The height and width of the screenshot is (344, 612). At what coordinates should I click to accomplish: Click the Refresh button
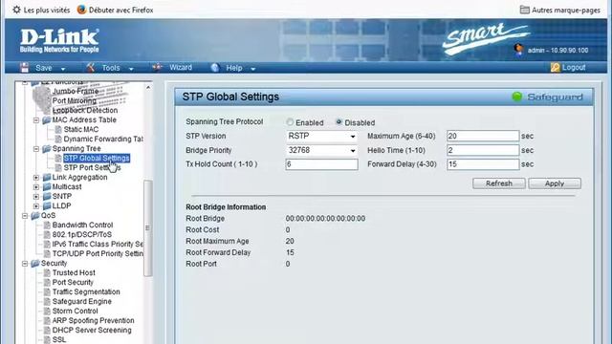[499, 183]
